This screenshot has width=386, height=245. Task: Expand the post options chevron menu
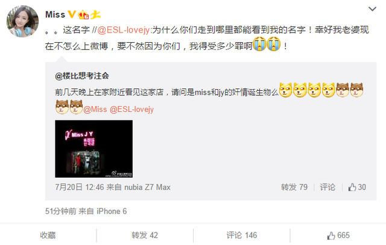(x=372, y=9)
